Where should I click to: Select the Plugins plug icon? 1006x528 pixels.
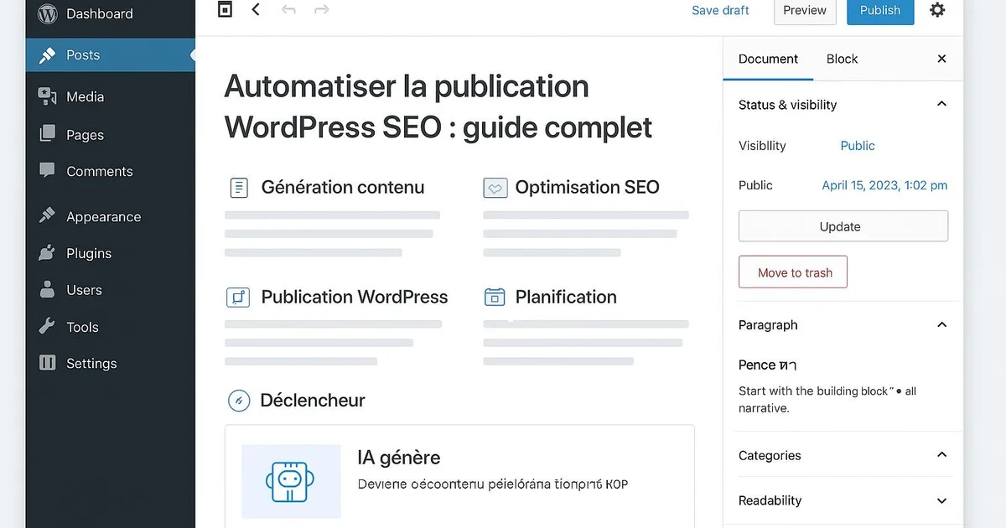coord(48,253)
